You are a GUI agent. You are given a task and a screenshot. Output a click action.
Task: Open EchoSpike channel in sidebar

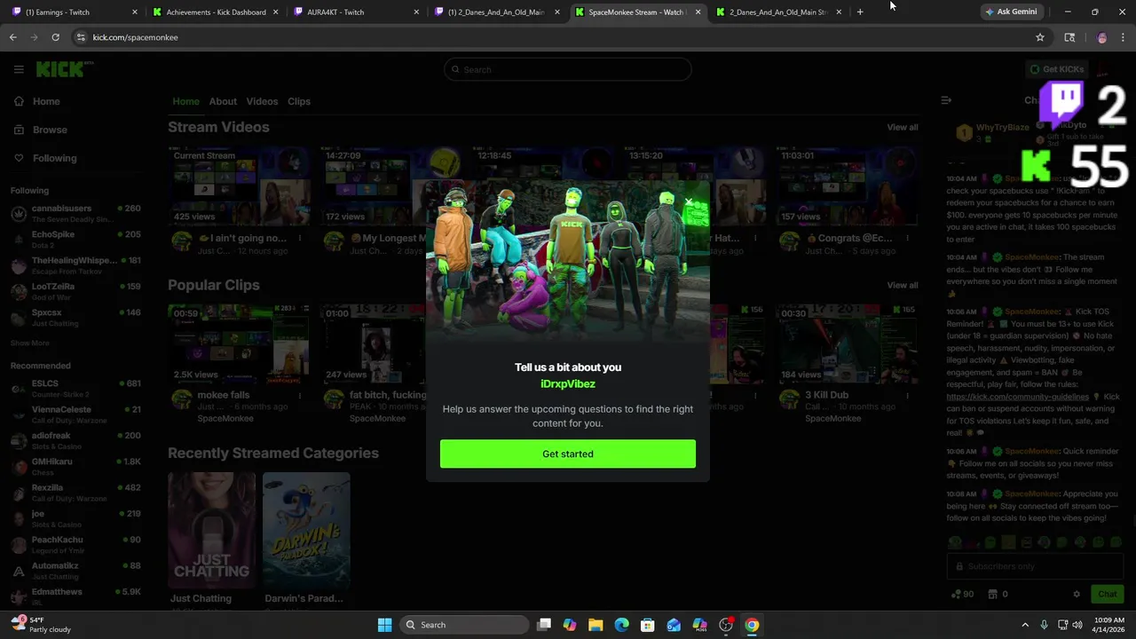tap(75, 239)
